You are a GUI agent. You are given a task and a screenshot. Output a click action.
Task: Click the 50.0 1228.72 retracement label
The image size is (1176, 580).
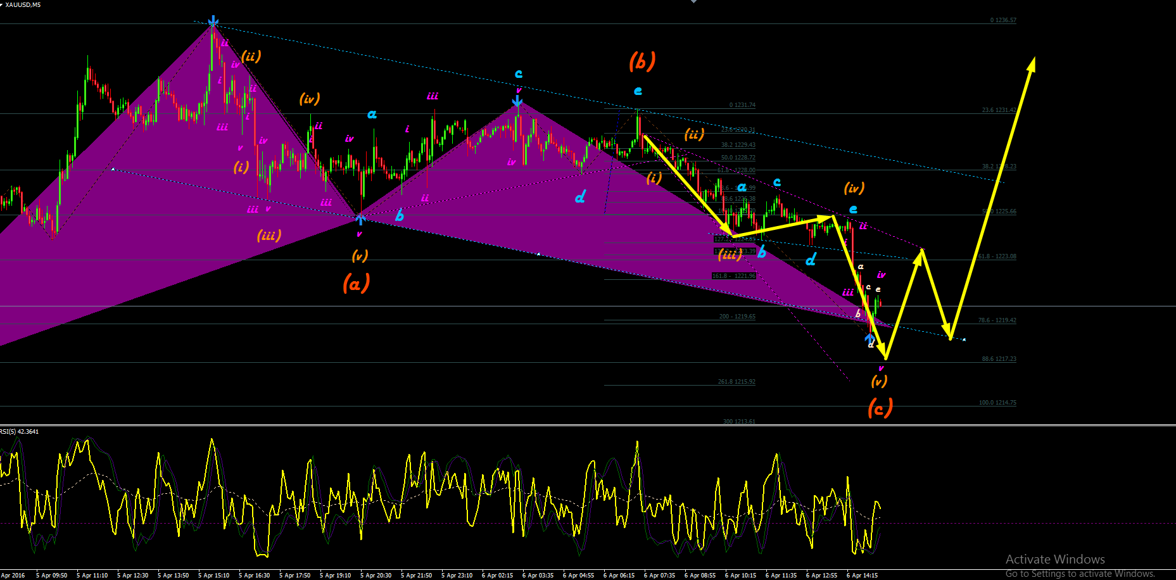738,158
